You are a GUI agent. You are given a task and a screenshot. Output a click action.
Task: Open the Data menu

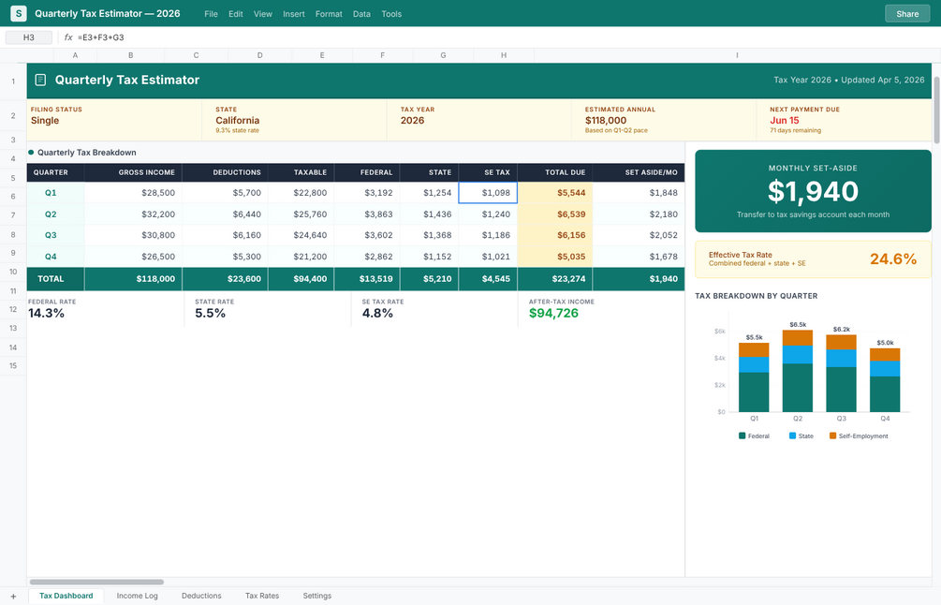(361, 14)
